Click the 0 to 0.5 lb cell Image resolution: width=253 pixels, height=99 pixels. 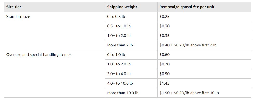[131, 16]
